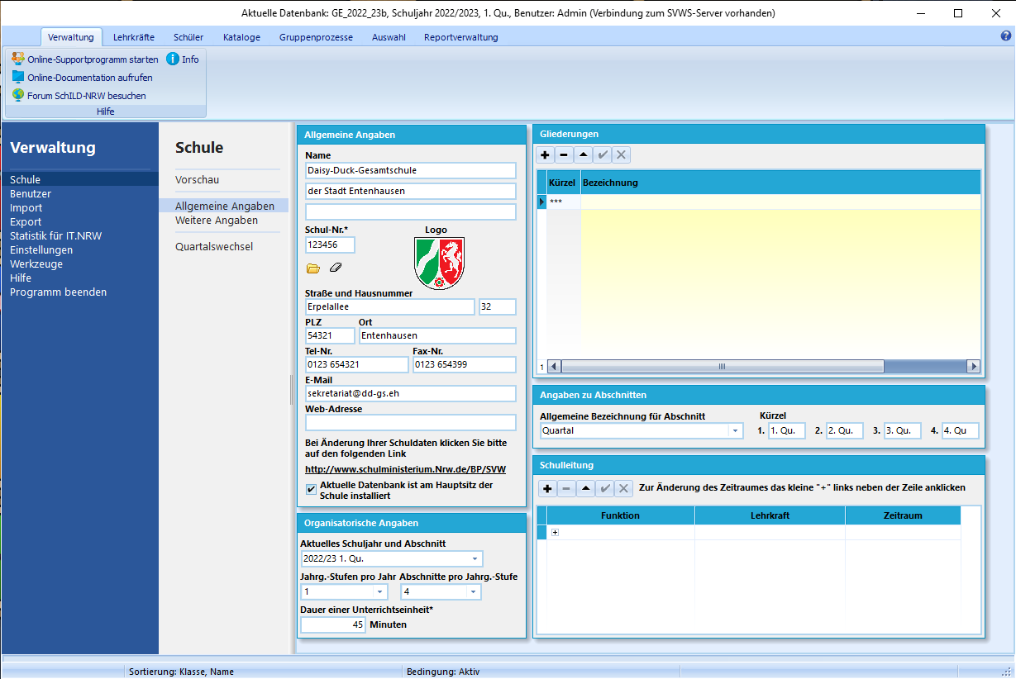Click the Dauer einer Unterrichtseinheit field

[333, 624]
